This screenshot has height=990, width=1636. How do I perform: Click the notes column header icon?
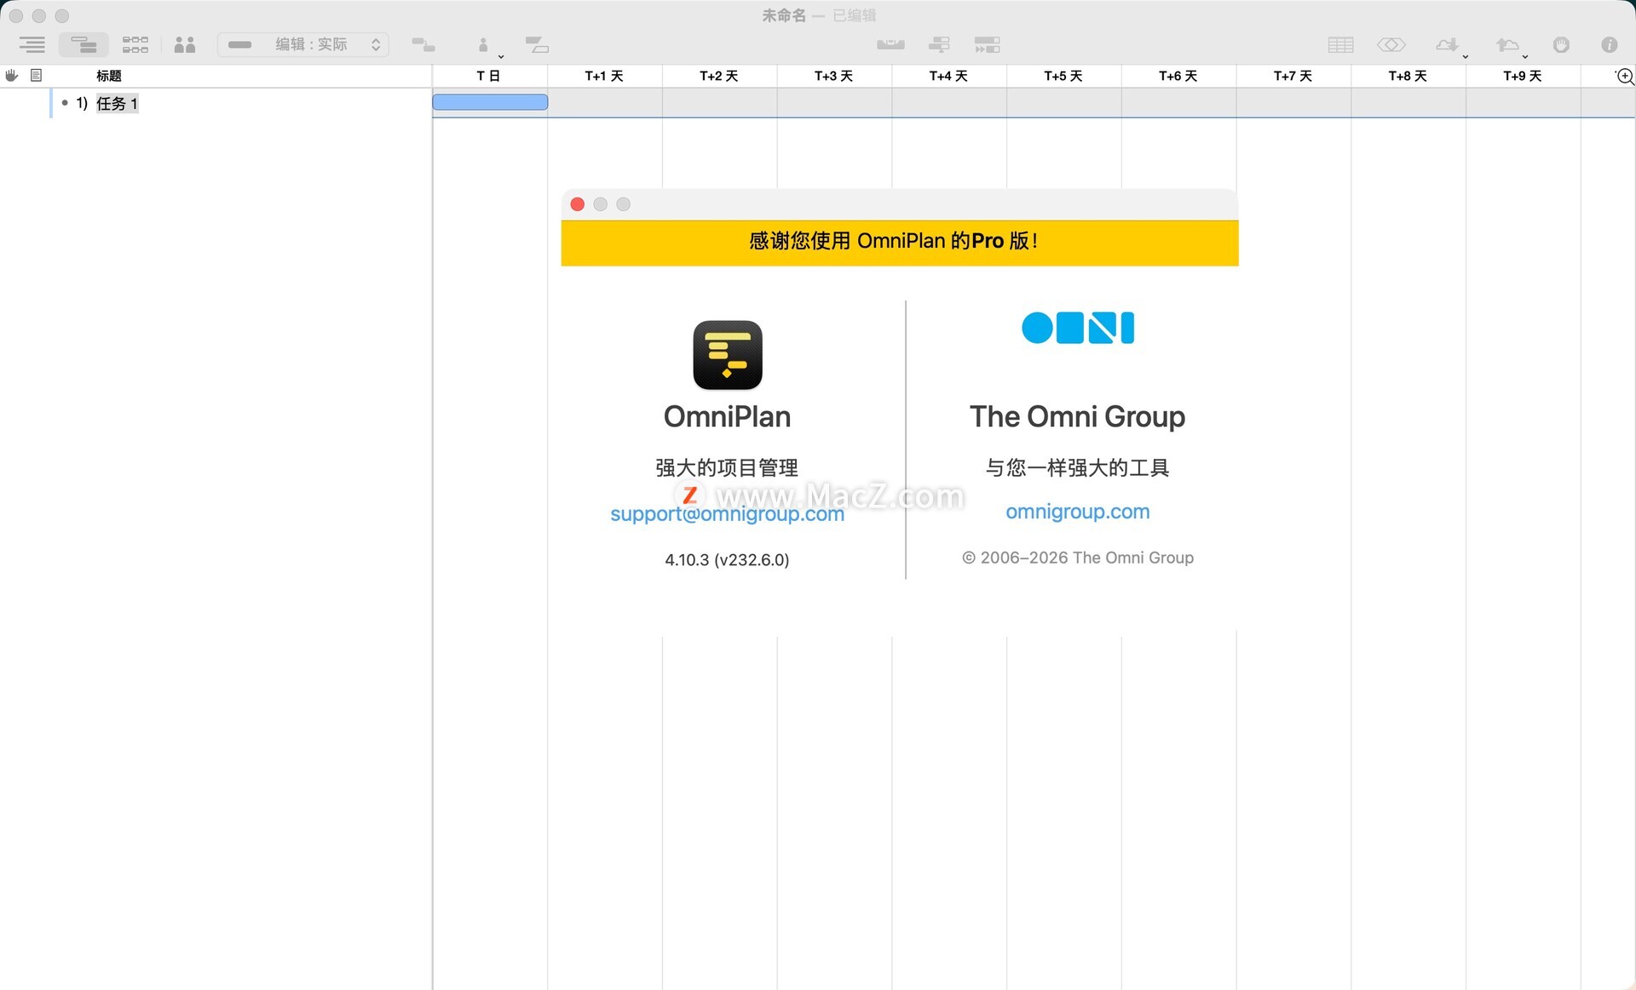[x=36, y=76]
